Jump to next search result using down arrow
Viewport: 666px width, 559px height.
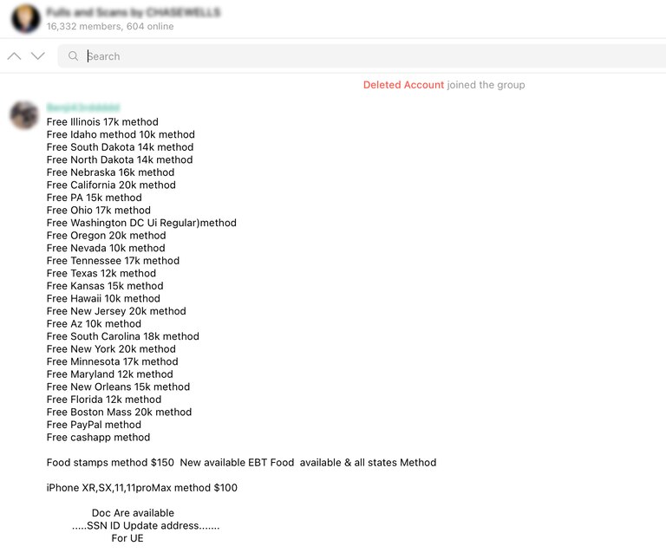click(38, 56)
